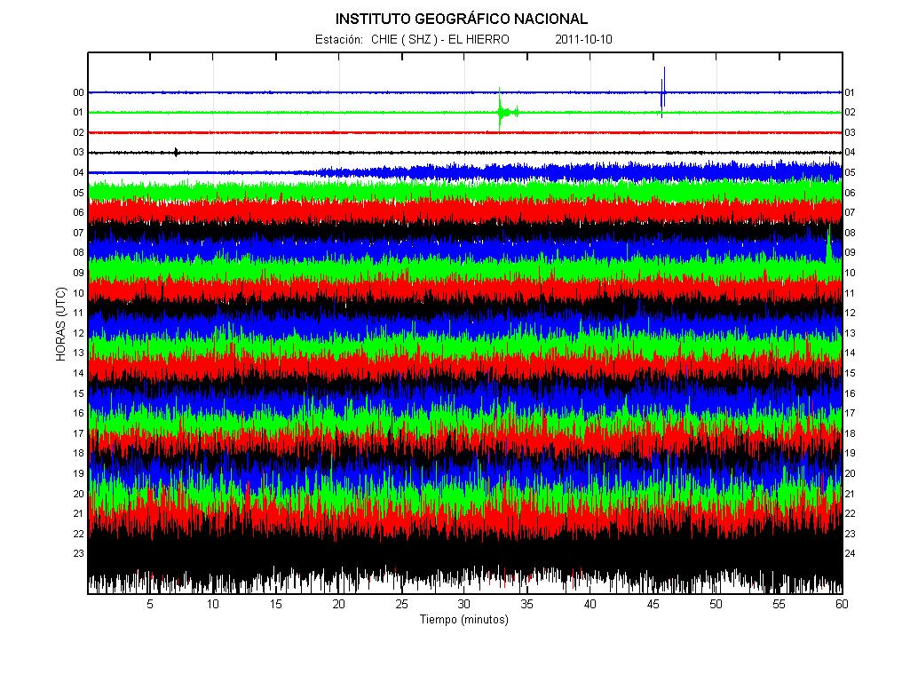The height and width of the screenshot is (682, 910).
Task: Click the 'HORAS (UTC)' vertical axis label
Action: 61,324
